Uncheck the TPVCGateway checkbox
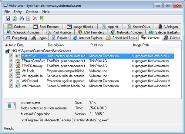Image resolution: width=185 pixels, height=134 pixels. point(11,66)
